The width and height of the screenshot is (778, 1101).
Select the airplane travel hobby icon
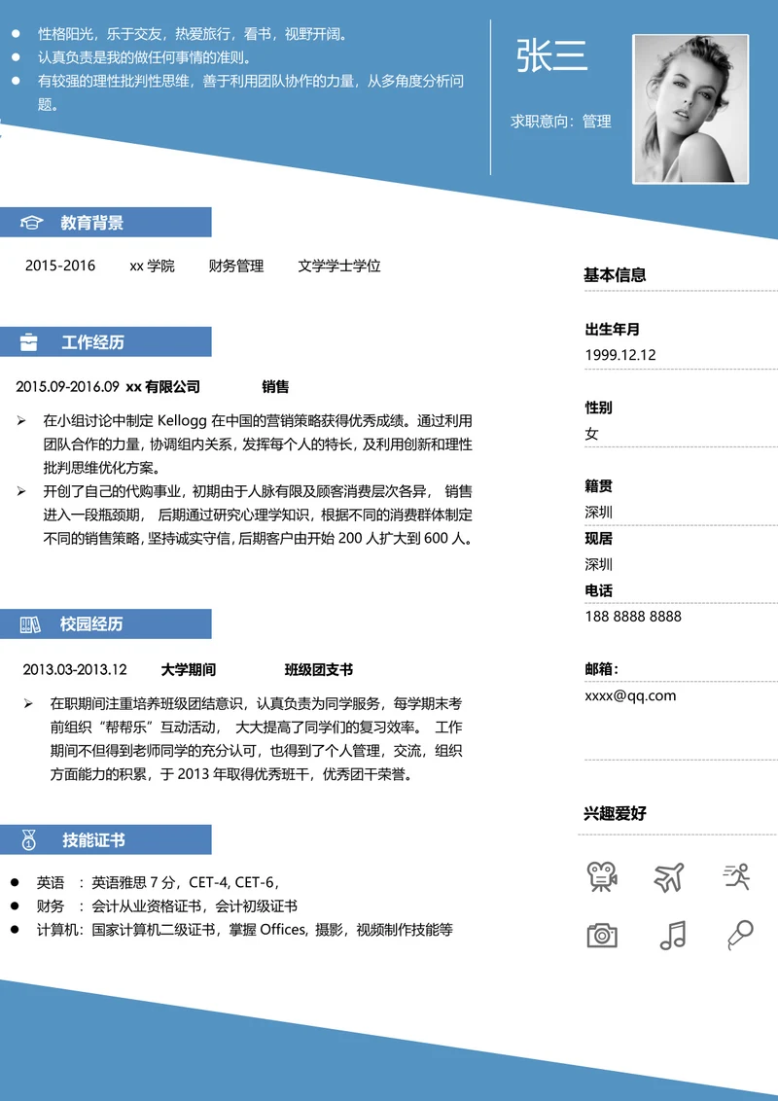(x=669, y=876)
